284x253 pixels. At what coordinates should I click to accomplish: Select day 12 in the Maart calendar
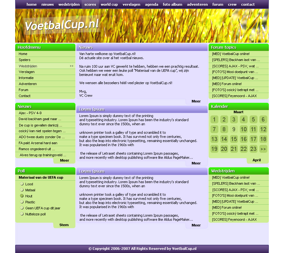[x=263, y=129]
